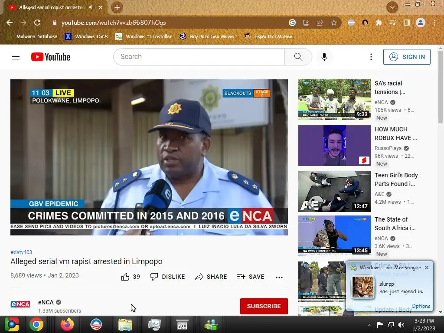The width and height of the screenshot is (444, 333).
Task: Click the search magnifier button
Action: [298, 57]
